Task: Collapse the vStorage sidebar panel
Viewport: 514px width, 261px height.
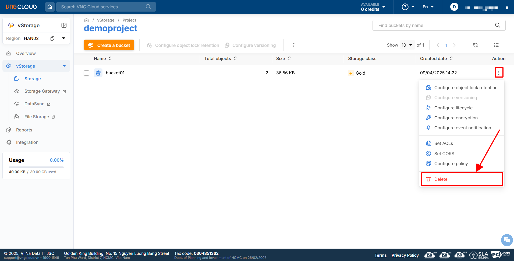Action: pos(64,25)
